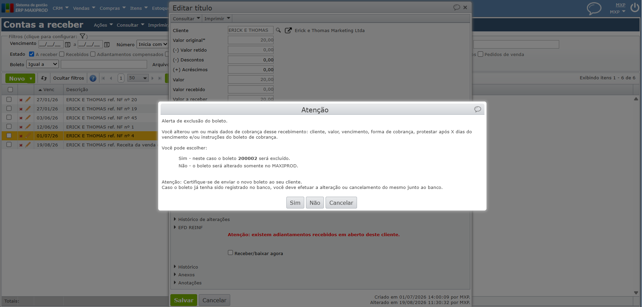Open the large chat bubble in top bar
Viewport: 642px width, 307px height.
(x=594, y=8)
